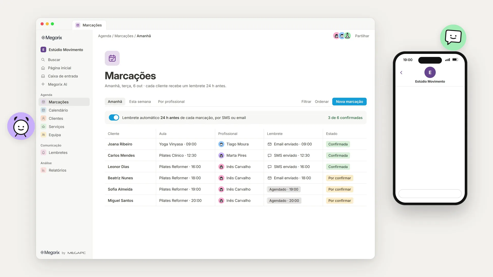The image size is (493, 277).
Task: Click Agenda in the breadcrumb
Action: (105, 36)
